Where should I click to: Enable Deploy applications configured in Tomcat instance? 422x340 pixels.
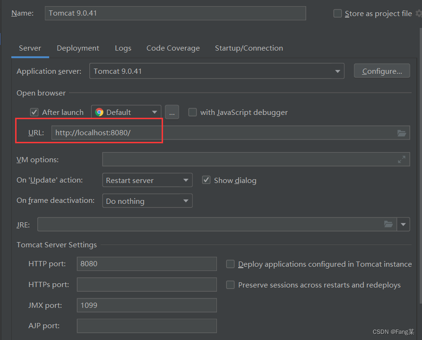[x=231, y=264]
